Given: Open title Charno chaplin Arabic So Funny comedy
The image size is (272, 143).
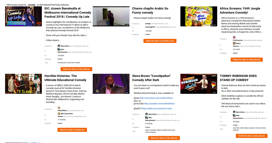Looking at the screenshot, I should [150, 10].
